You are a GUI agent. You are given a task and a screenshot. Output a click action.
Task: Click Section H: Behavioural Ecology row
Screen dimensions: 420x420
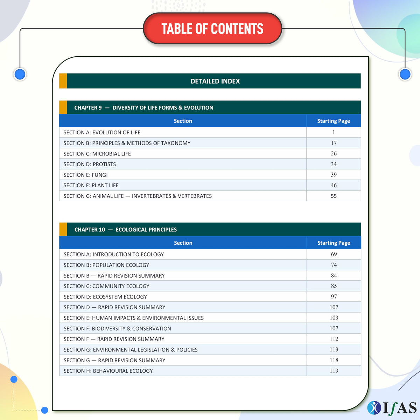tap(210, 371)
